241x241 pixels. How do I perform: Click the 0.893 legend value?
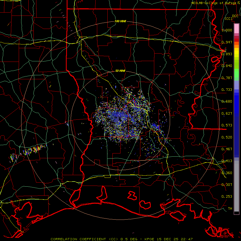click(x=227, y=54)
